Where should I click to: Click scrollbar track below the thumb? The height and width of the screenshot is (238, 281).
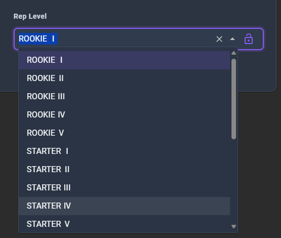pyautogui.click(x=233, y=181)
